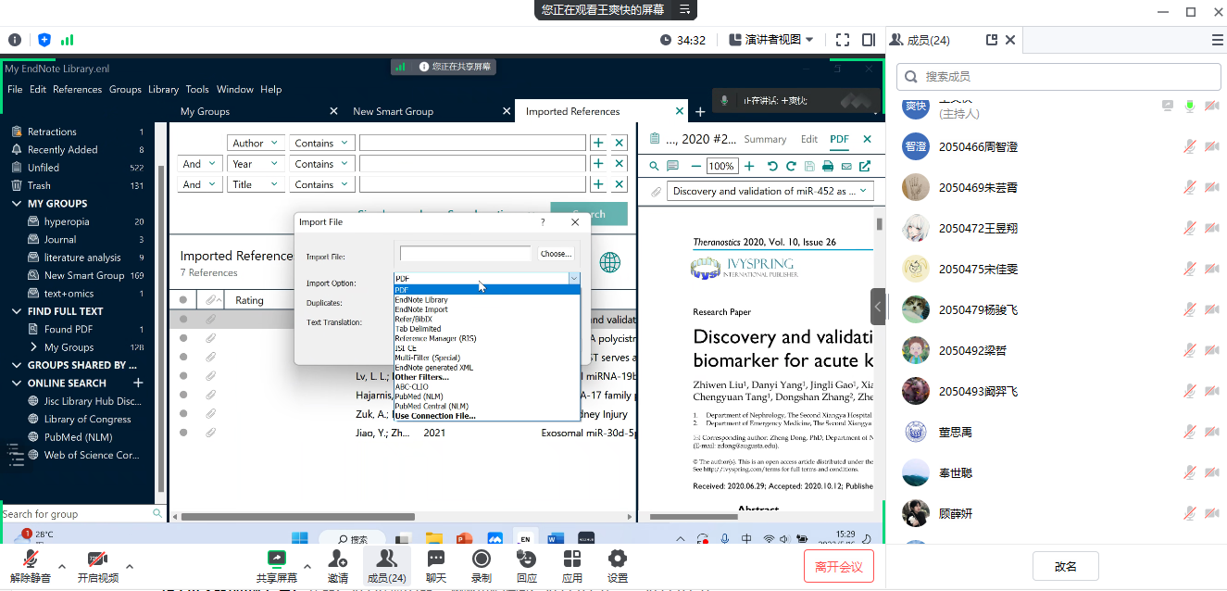
Task: Click Share Screen (共享屏幕) icon
Action: 276,559
